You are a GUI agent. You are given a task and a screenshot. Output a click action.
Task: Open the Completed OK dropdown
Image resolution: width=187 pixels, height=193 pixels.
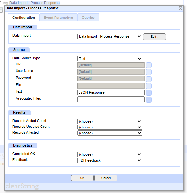110,154
